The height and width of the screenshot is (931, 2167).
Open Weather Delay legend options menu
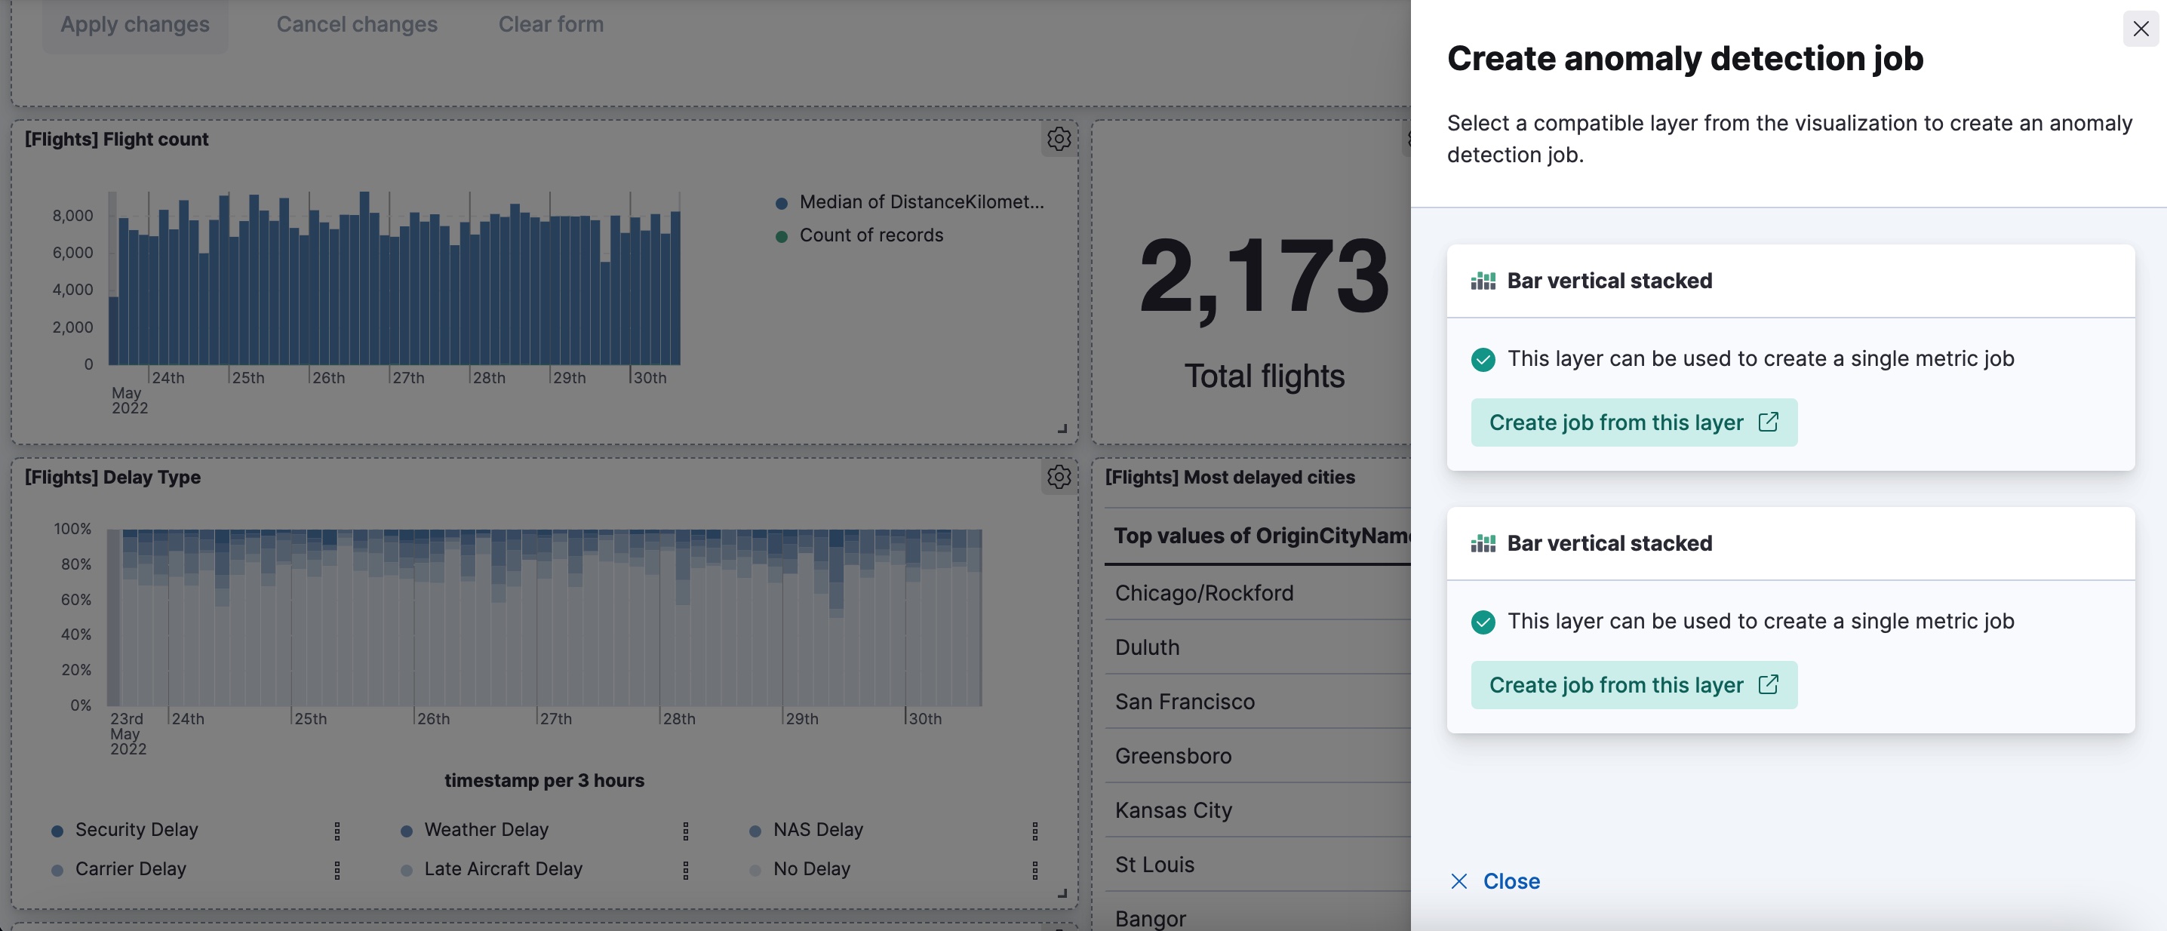click(x=686, y=830)
